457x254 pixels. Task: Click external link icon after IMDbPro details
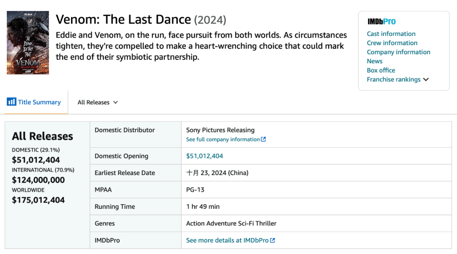pos(273,240)
